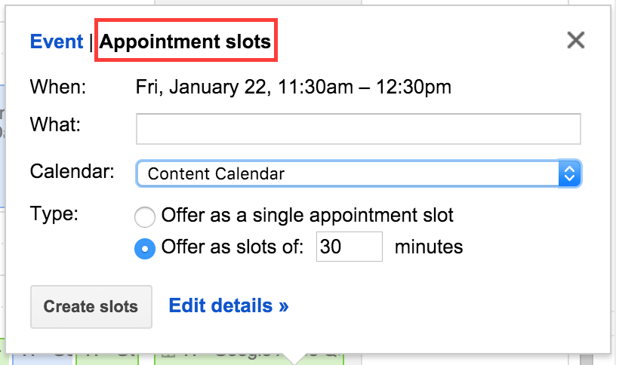Select the single appointment slot radio button
The width and height of the screenshot is (619, 365).
coord(144,217)
